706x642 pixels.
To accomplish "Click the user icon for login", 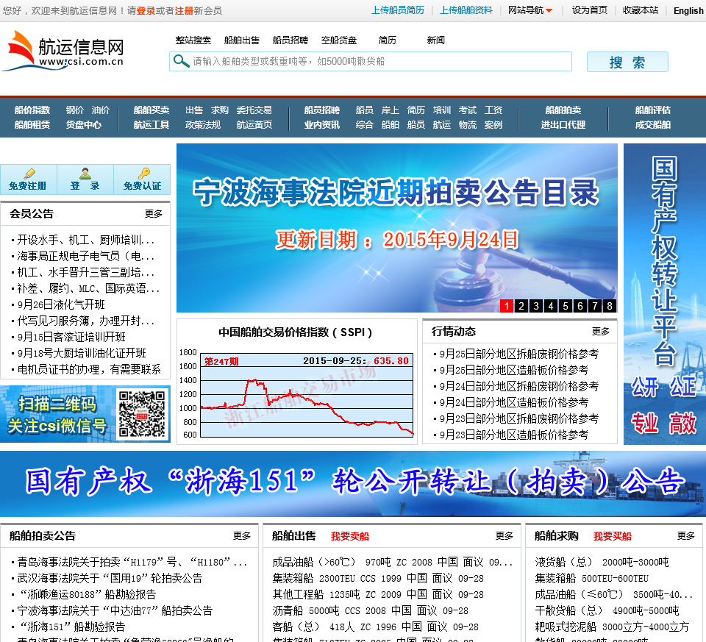I will 85,174.
